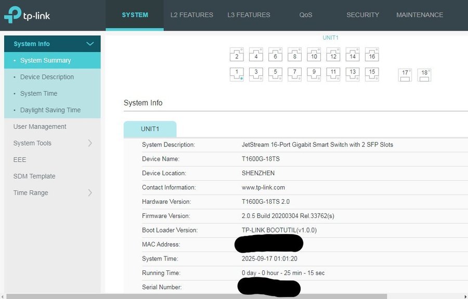Select SFP port 17 icon
468x299 pixels.
click(405, 75)
